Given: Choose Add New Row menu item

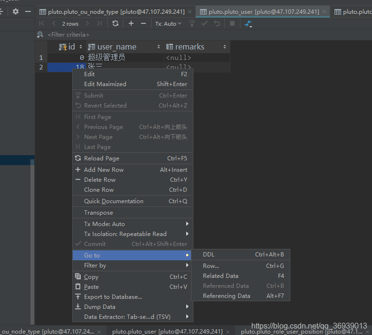Looking at the screenshot, I should click(133, 169).
